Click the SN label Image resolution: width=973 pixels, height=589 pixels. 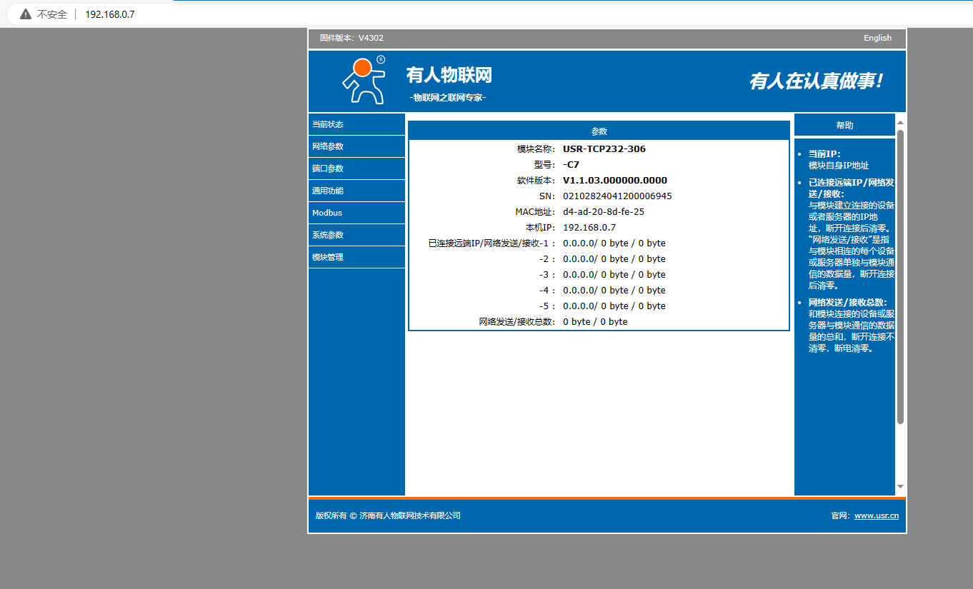pyautogui.click(x=547, y=196)
